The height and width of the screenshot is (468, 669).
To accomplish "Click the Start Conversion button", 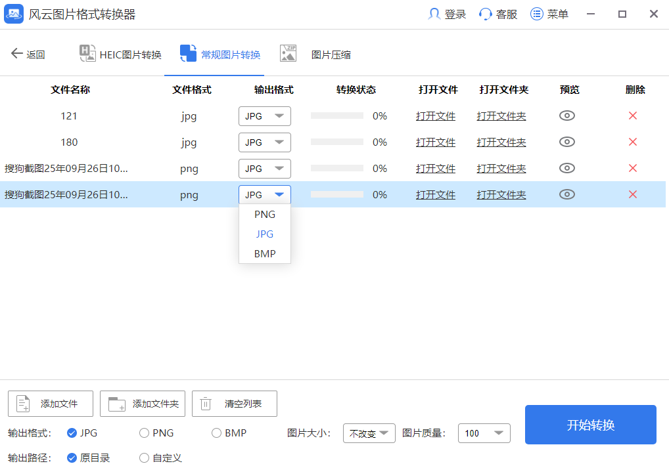I will point(590,425).
